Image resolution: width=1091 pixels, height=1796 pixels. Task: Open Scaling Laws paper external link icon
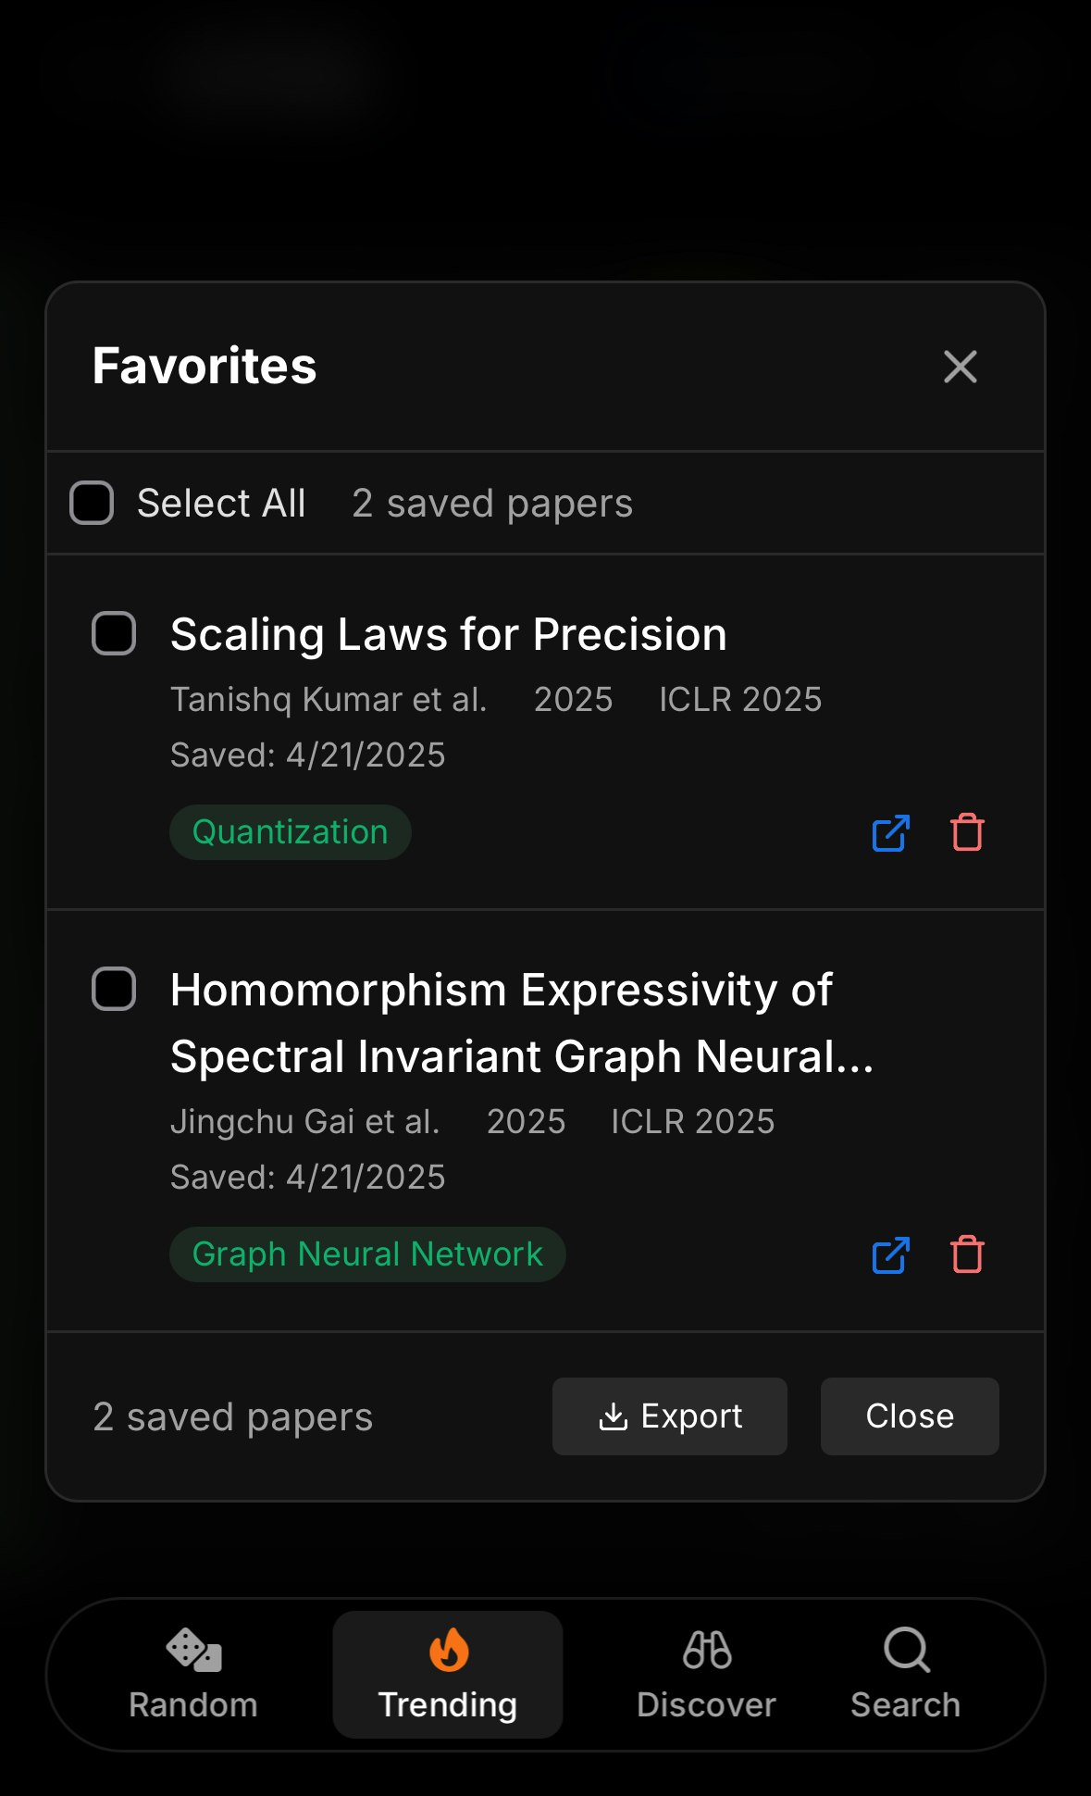[x=890, y=832]
